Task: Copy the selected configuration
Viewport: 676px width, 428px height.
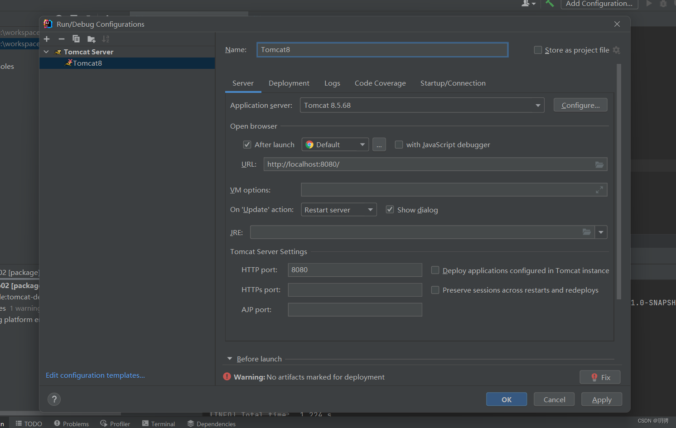Action: [x=76, y=39]
